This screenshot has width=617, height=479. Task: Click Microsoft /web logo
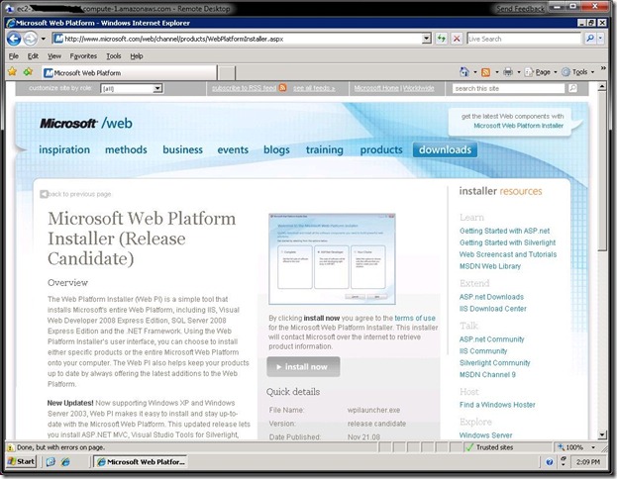86,123
